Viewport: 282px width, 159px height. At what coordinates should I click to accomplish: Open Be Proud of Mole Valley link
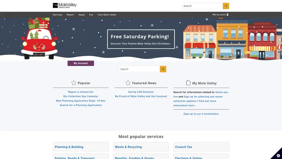tap(141, 96)
